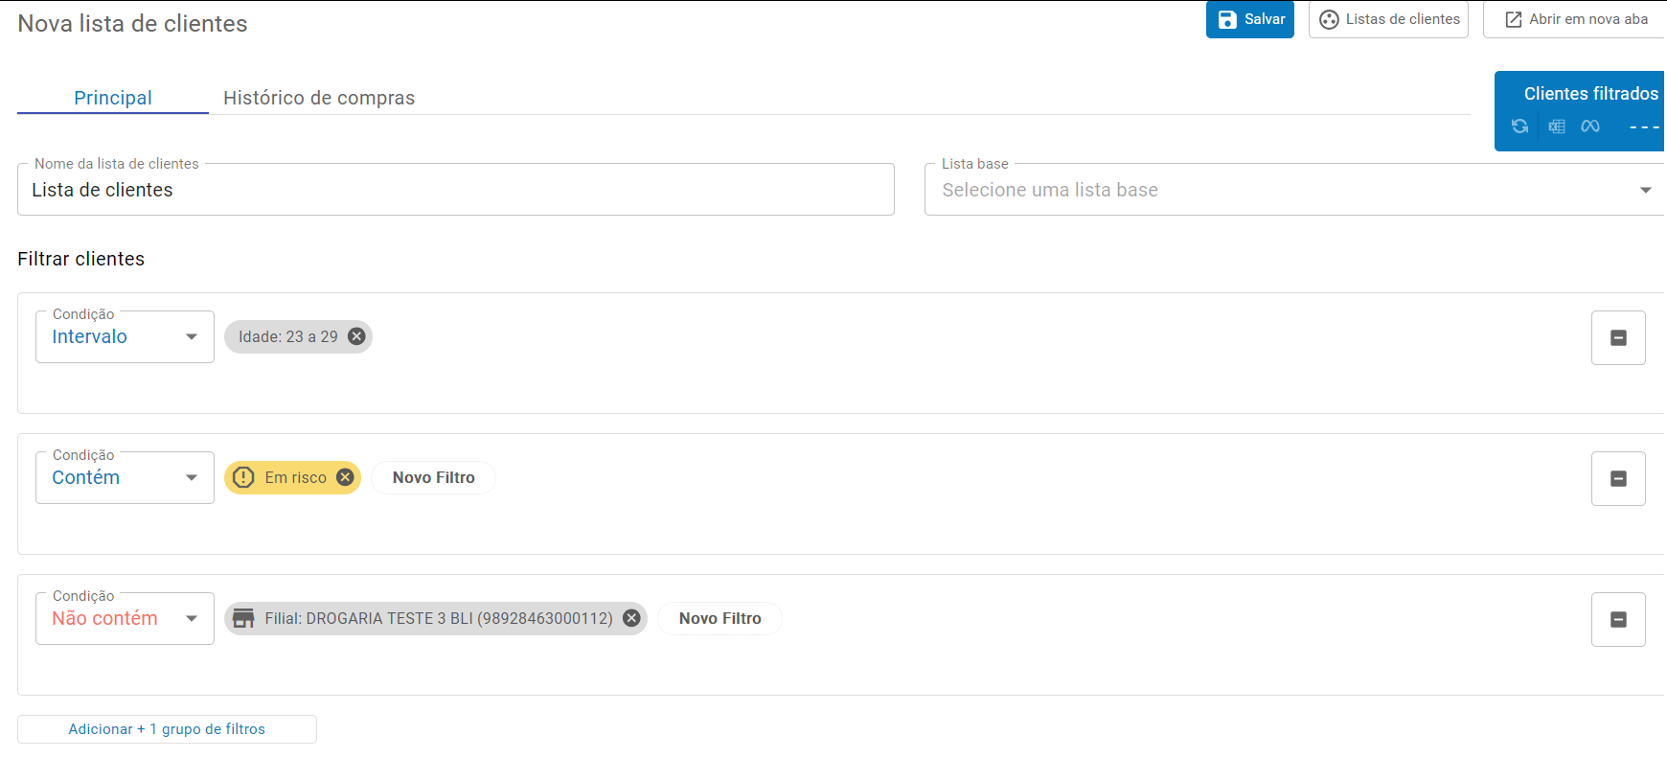Click the floppy disk icon on Salvar
Screen dimensions: 1667x758
(1227, 19)
